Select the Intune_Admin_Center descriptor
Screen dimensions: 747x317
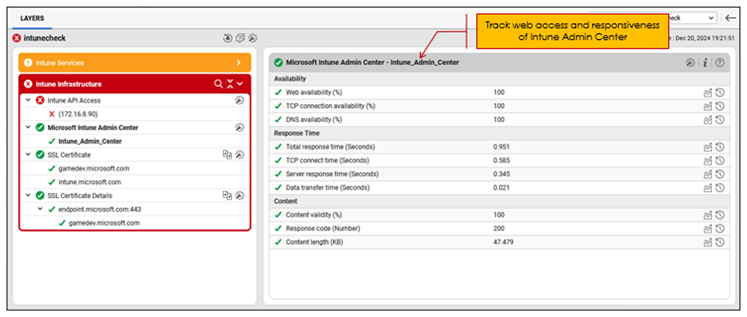pyautogui.click(x=90, y=141)
